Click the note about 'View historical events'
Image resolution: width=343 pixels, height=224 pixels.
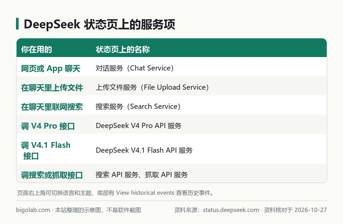[115, 193]
